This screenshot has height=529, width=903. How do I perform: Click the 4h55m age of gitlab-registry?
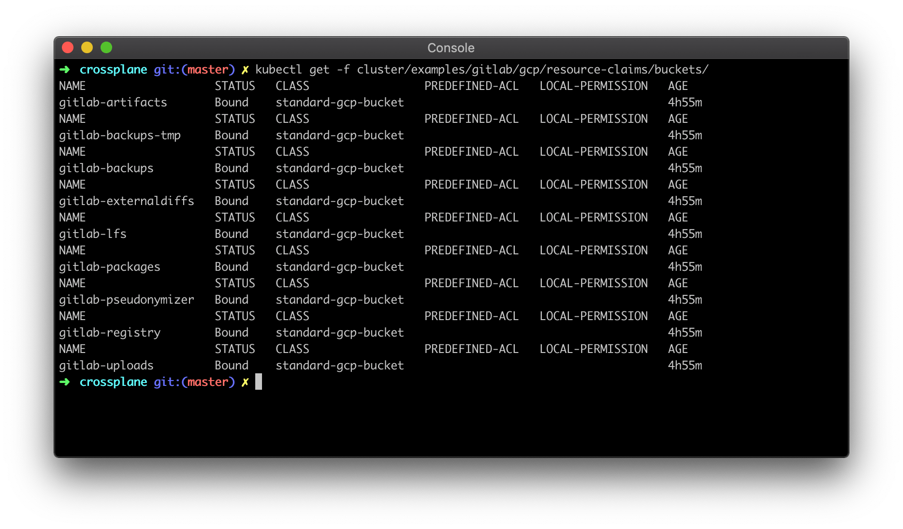tap(685, 333)
